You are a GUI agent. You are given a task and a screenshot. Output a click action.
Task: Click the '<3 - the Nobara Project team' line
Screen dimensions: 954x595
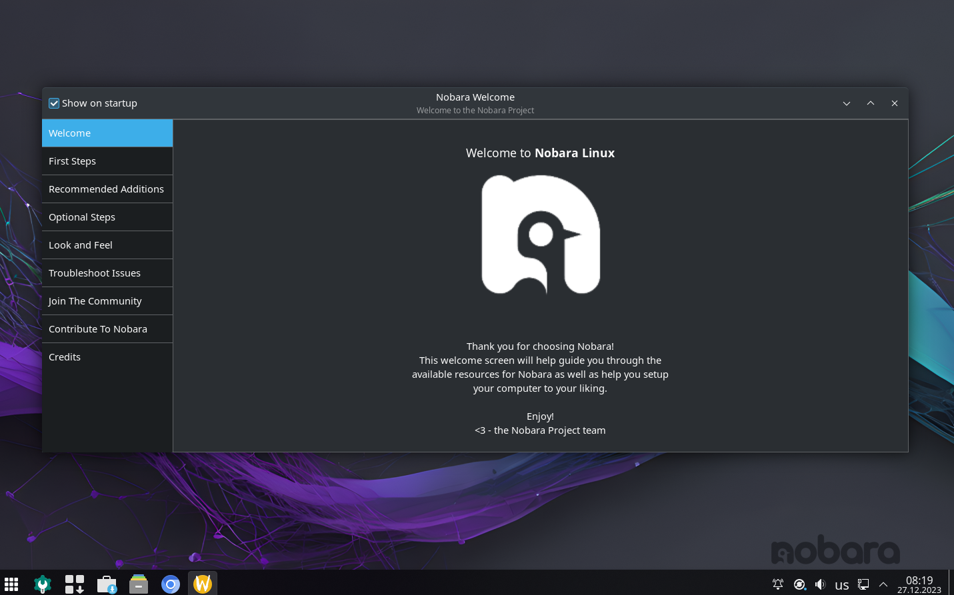540,430
